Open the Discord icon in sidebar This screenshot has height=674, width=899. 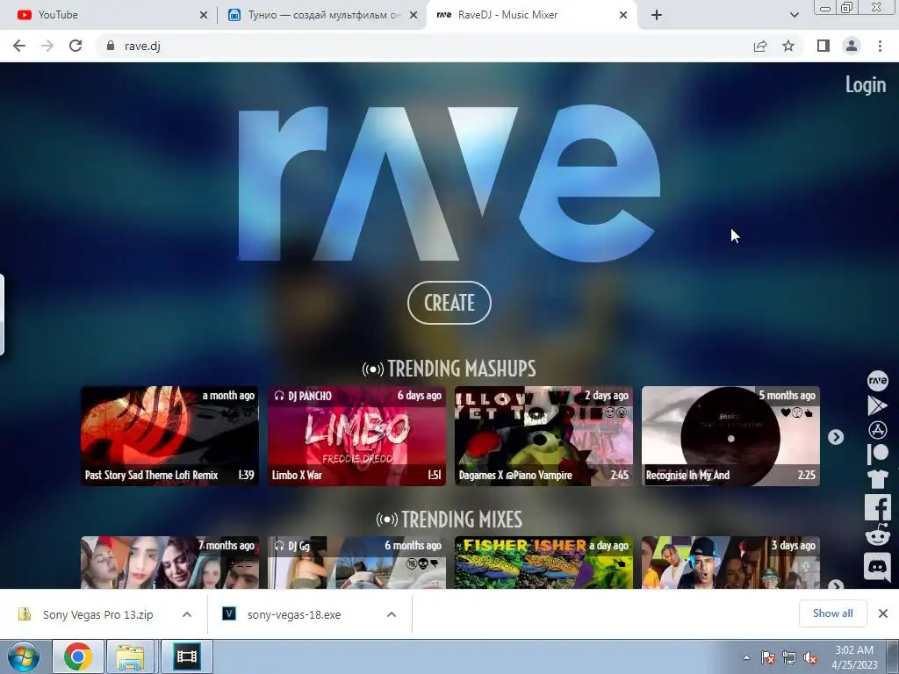click(x=877, y=566)
